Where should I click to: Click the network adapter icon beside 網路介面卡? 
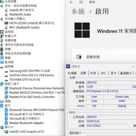coord(2,84)
